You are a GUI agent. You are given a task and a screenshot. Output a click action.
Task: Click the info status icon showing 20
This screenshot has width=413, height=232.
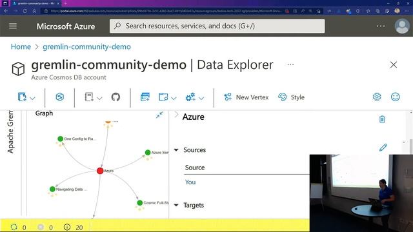(x=67, y=227)
